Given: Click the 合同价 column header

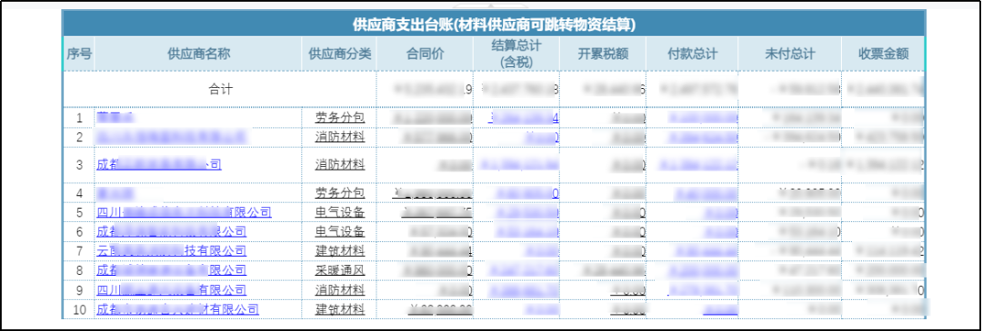Looking at the screenshot, I should tap(426, 54).
